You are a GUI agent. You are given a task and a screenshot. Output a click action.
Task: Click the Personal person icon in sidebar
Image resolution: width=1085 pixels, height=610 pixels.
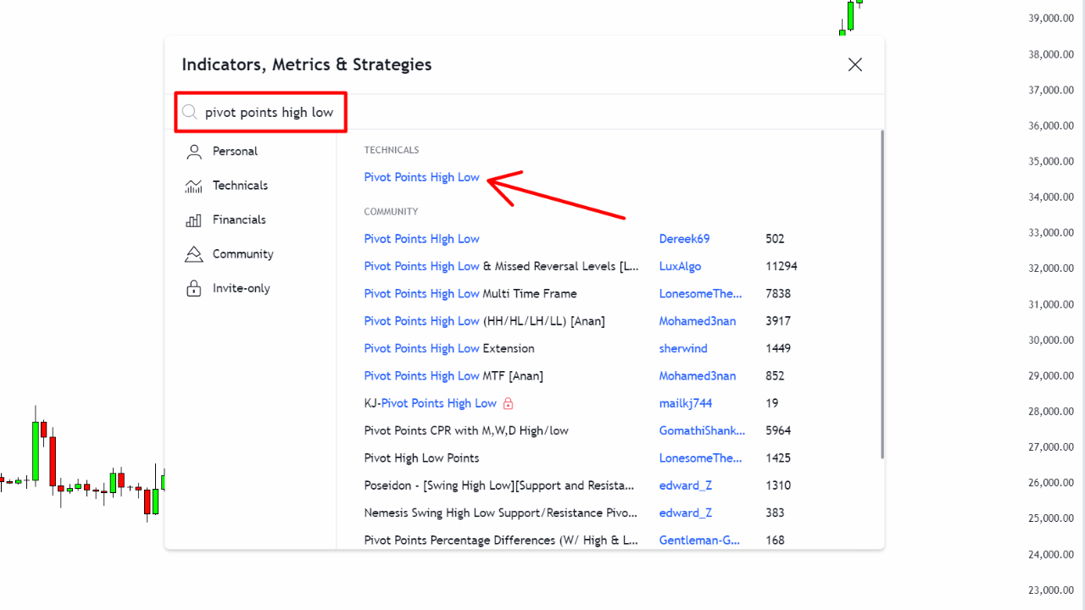(x=193, y=151)
